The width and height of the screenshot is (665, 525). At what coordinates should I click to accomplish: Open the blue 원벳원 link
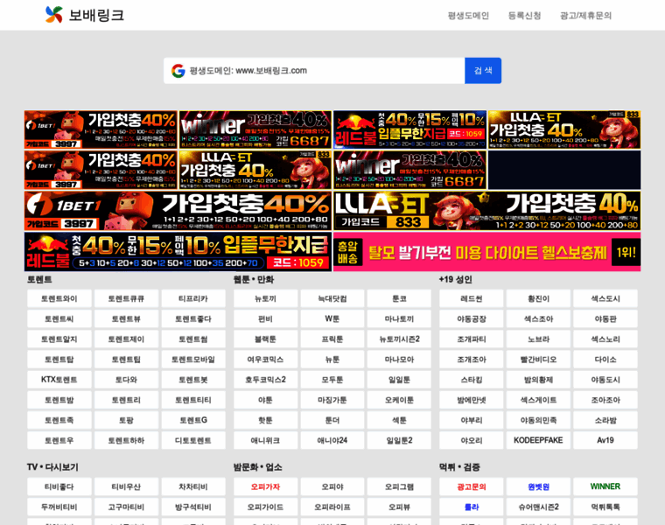539,486
